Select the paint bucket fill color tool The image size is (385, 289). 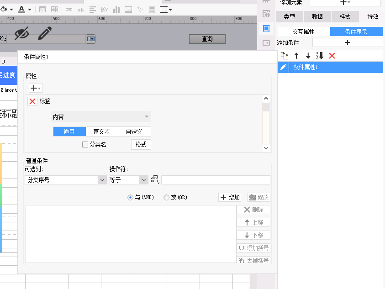[4, 9]
